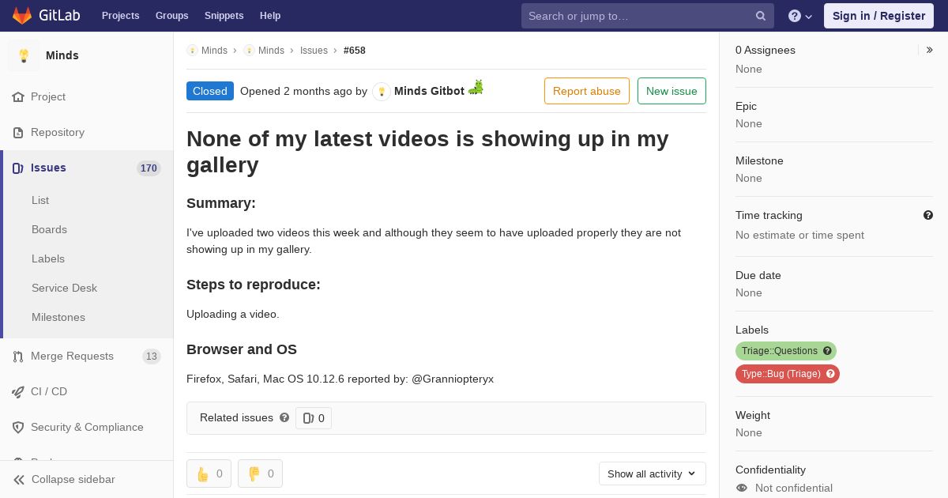Click the Sign in / Register button
Screen dimensions: 948x498
click(878, 16)
